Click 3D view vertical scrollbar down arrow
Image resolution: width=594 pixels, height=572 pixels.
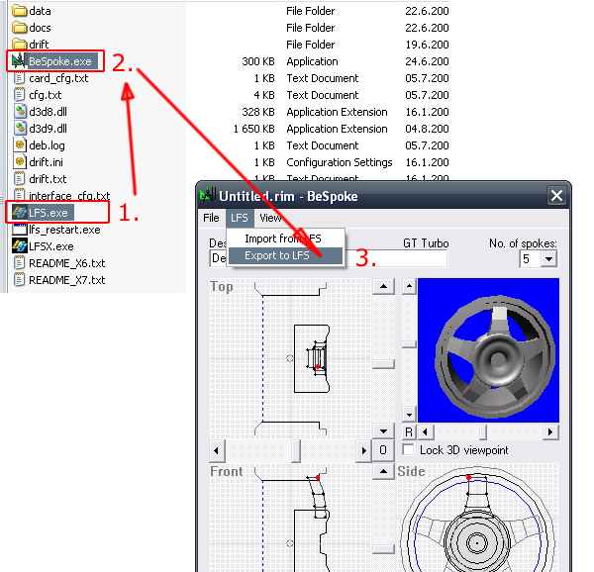pyautogui.click(x=409, y=414)
